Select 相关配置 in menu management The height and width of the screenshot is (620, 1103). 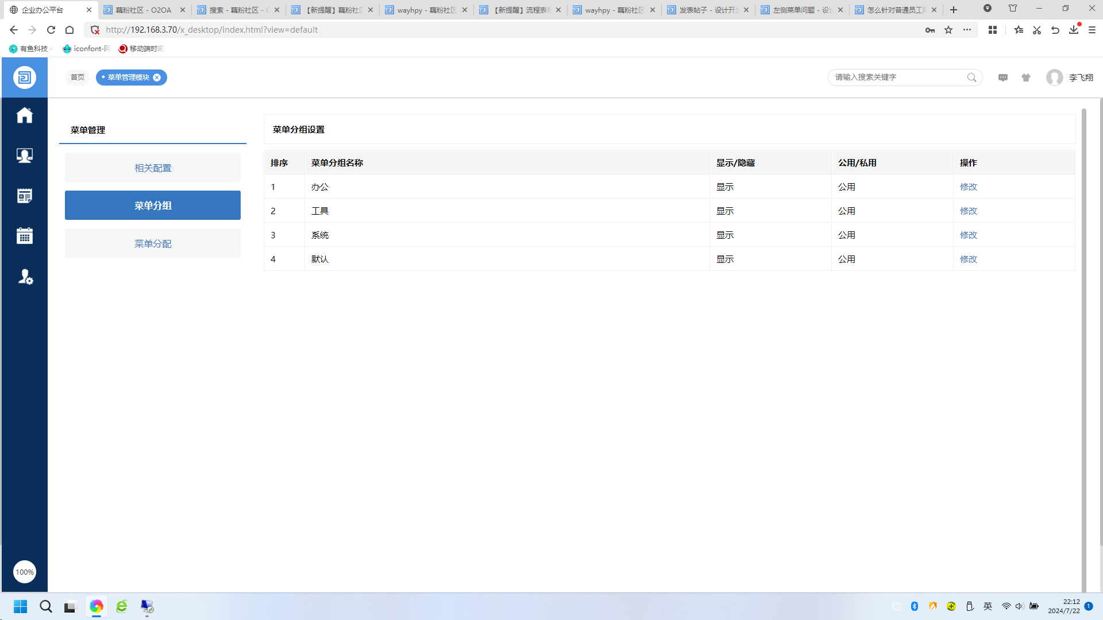(152, 168)
